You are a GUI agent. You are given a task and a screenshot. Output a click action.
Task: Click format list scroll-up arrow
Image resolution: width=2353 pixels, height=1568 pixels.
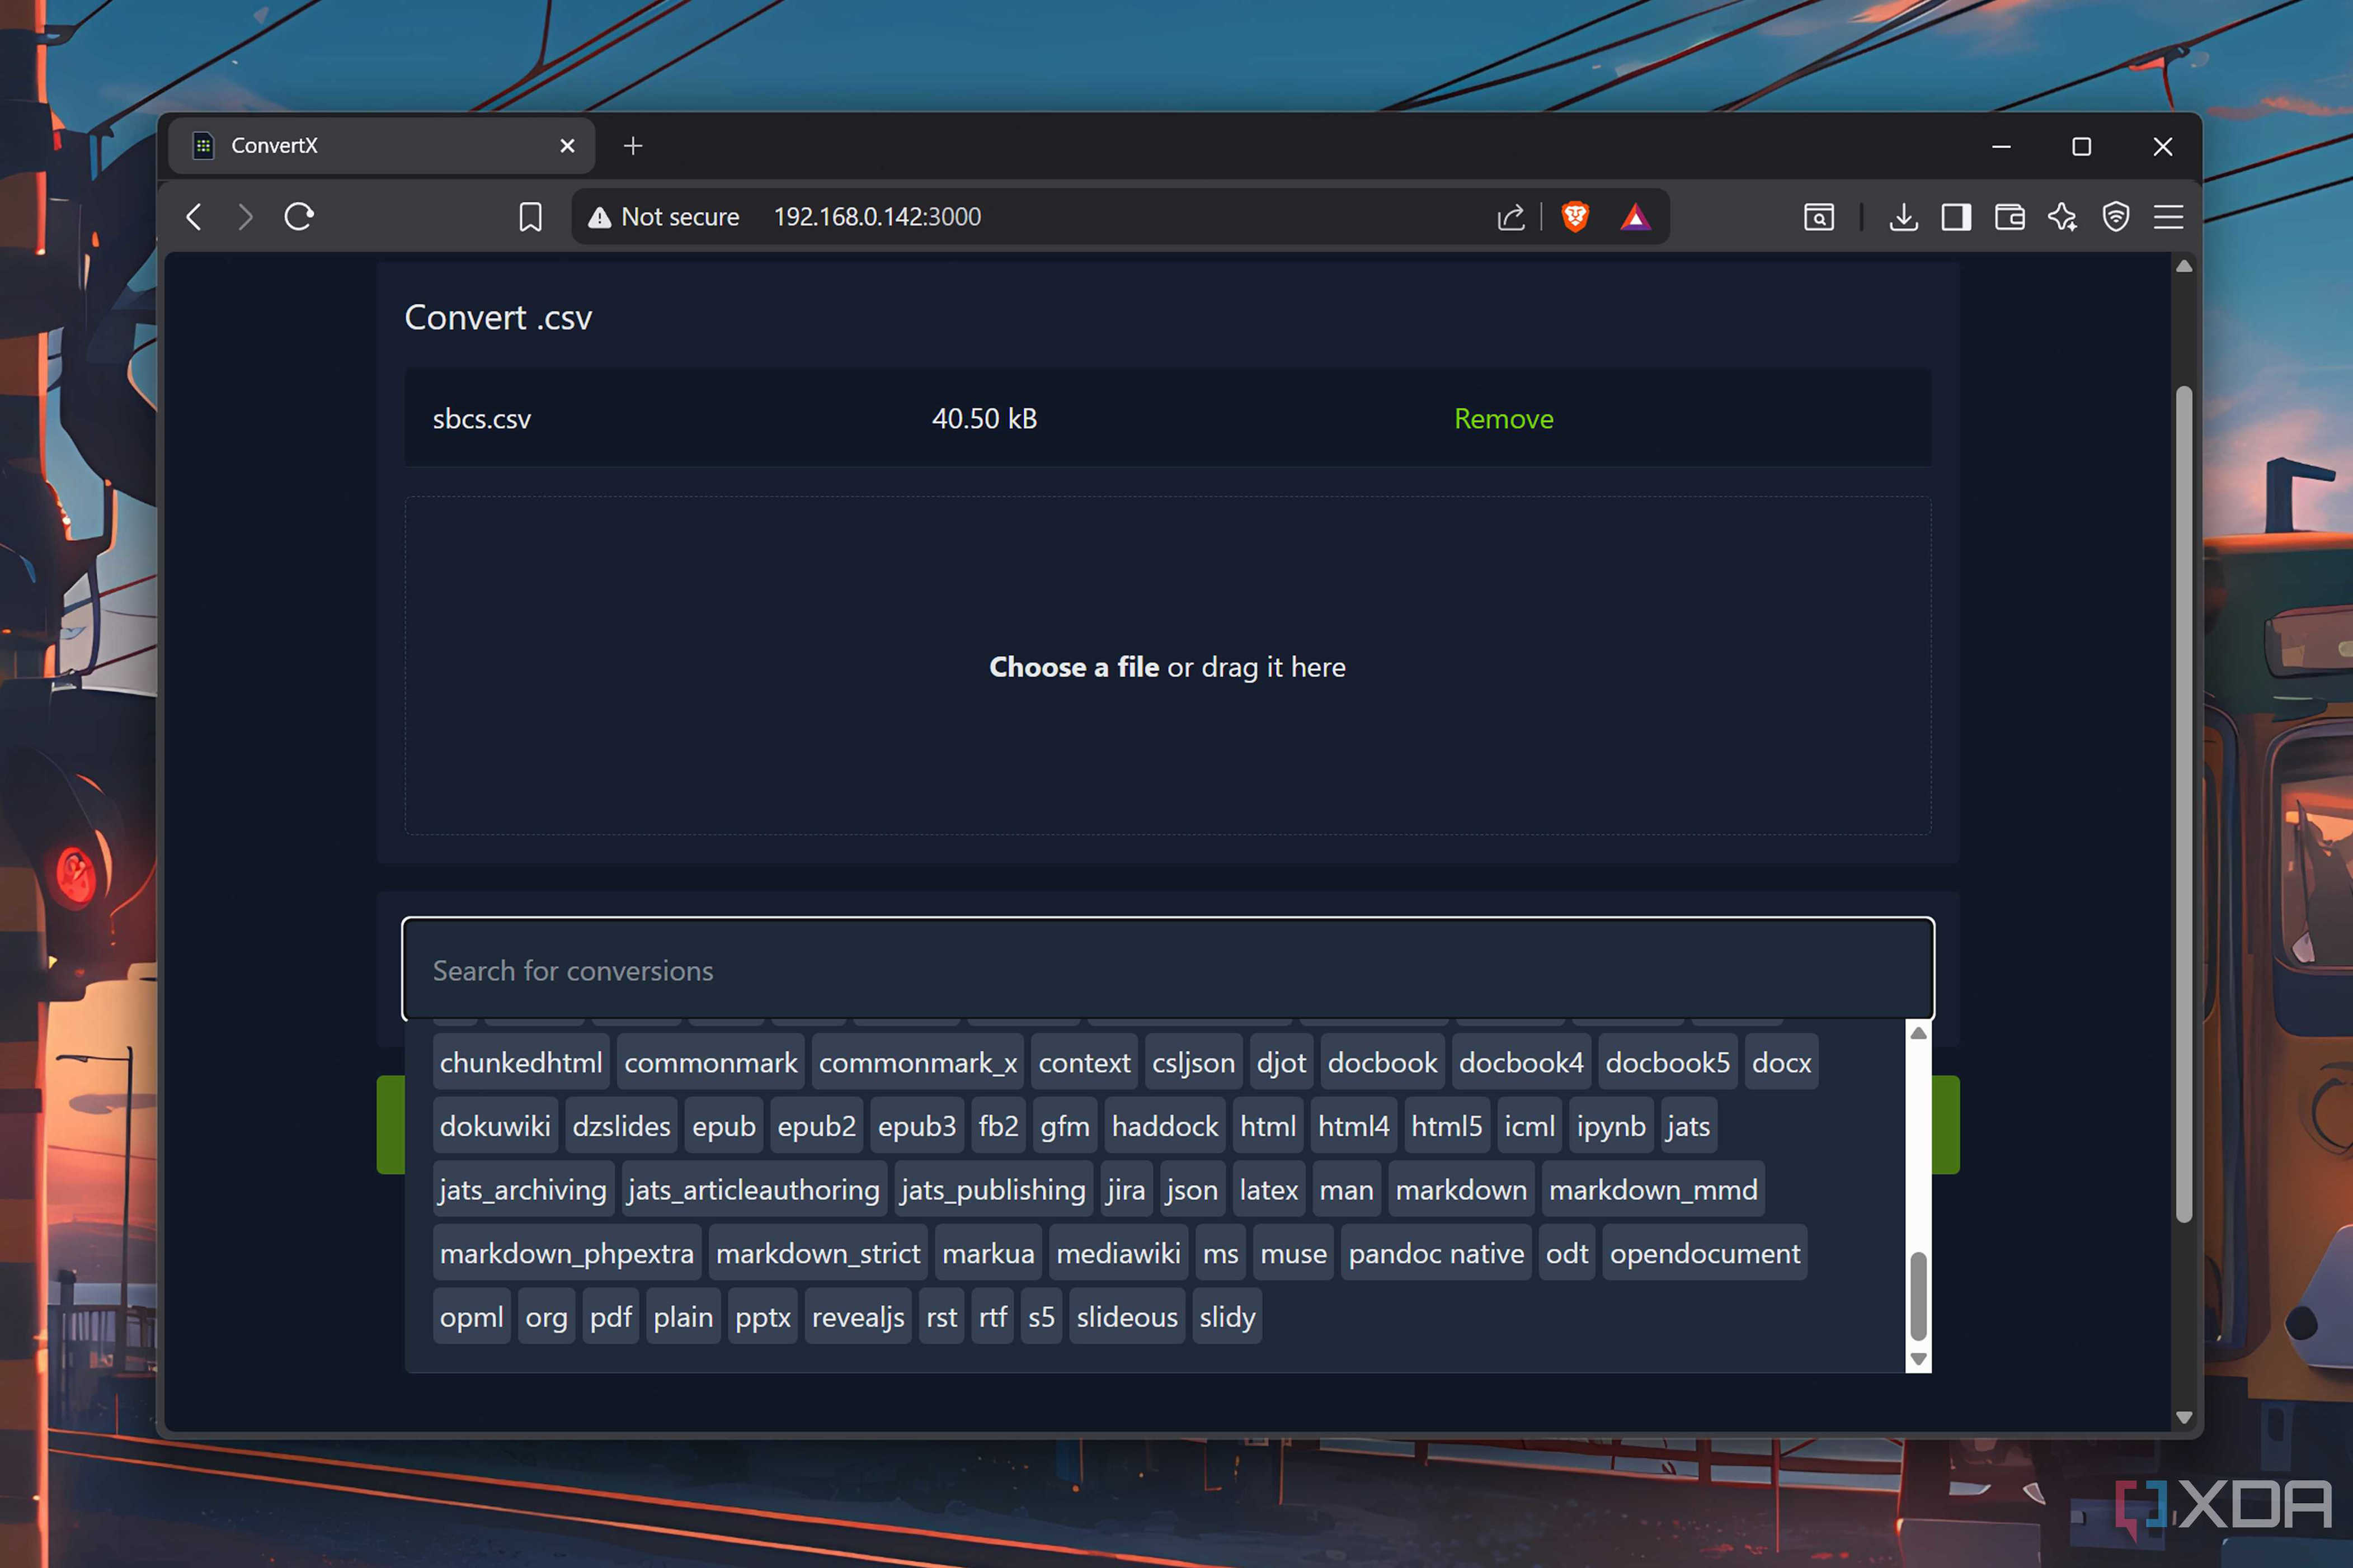click(1918, 1033)
